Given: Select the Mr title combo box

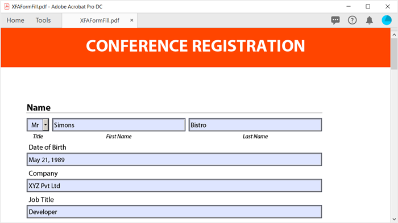Looking at the screenshot, I should click(x=38, y=125).
